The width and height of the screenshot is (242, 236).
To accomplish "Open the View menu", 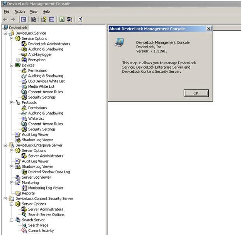I will (34, 12).
